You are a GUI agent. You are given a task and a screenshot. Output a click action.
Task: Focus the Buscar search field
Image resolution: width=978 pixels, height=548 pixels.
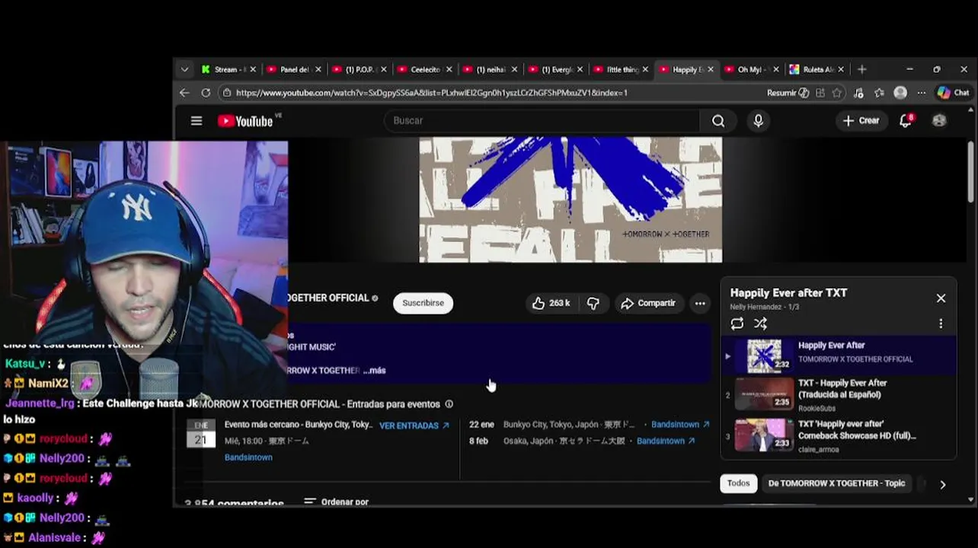pos(543,120)
